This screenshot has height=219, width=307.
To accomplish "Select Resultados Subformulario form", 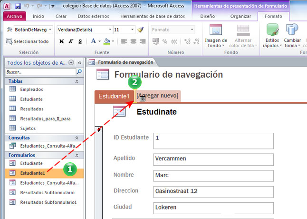I will click(44, 192).
